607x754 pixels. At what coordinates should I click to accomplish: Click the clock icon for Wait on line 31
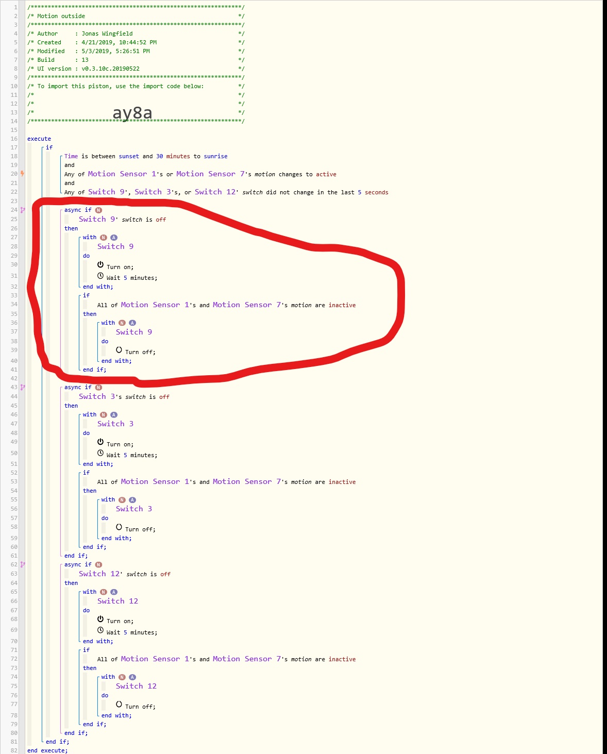100,276
